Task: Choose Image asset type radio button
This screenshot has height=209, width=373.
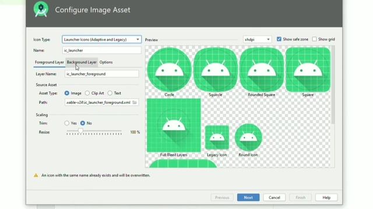Action: [x=67, y=93]
